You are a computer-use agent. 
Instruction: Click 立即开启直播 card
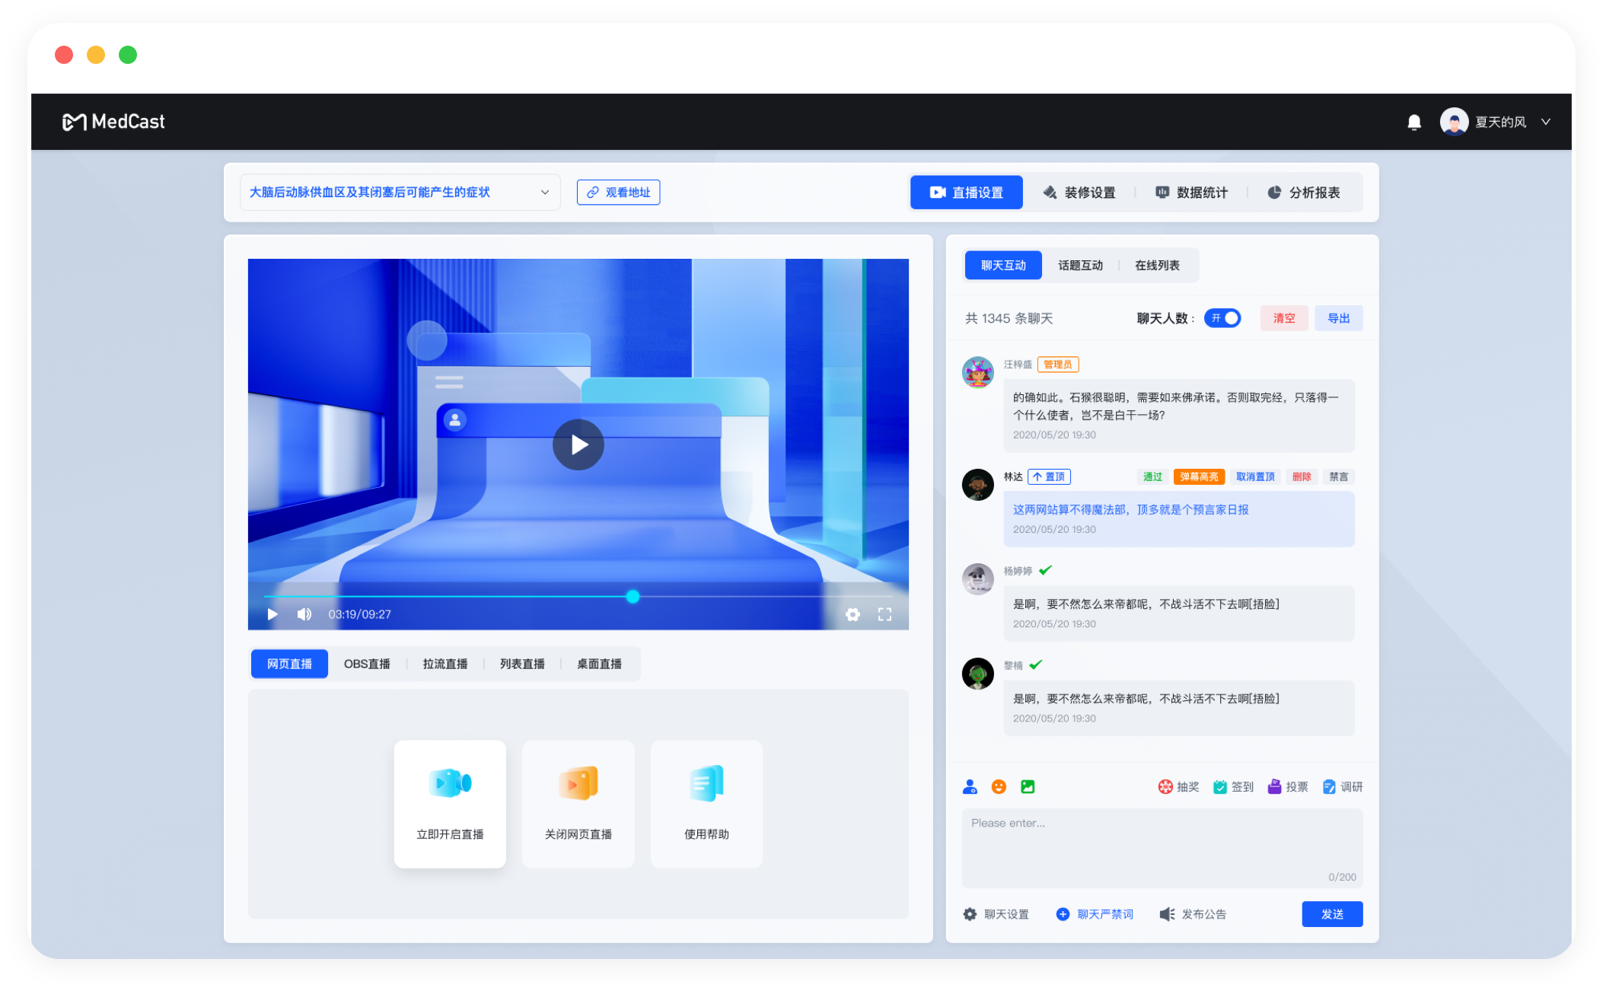[450, 804]
